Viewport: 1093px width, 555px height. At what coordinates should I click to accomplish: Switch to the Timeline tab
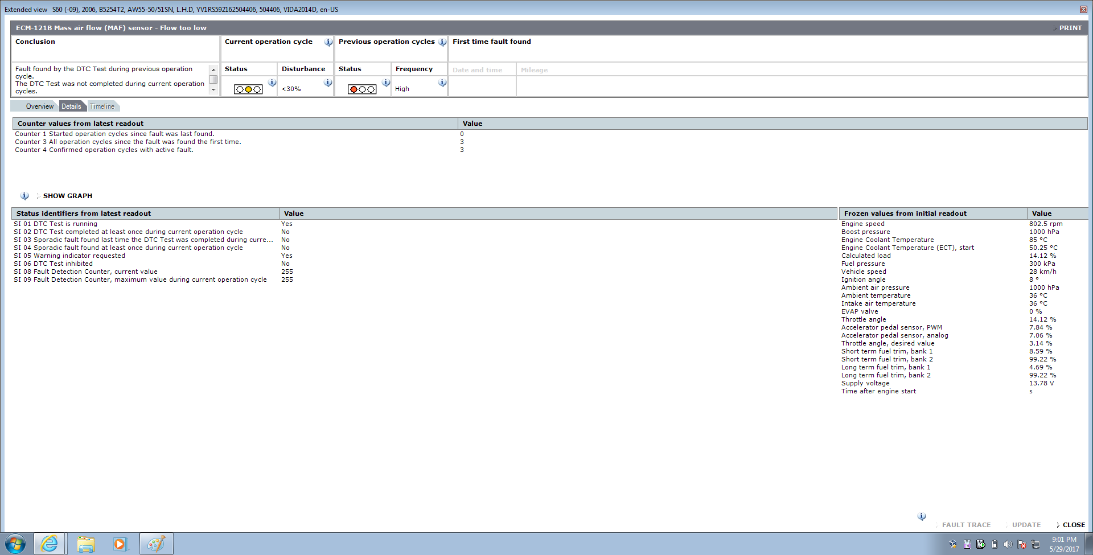(x=102, y=106)
